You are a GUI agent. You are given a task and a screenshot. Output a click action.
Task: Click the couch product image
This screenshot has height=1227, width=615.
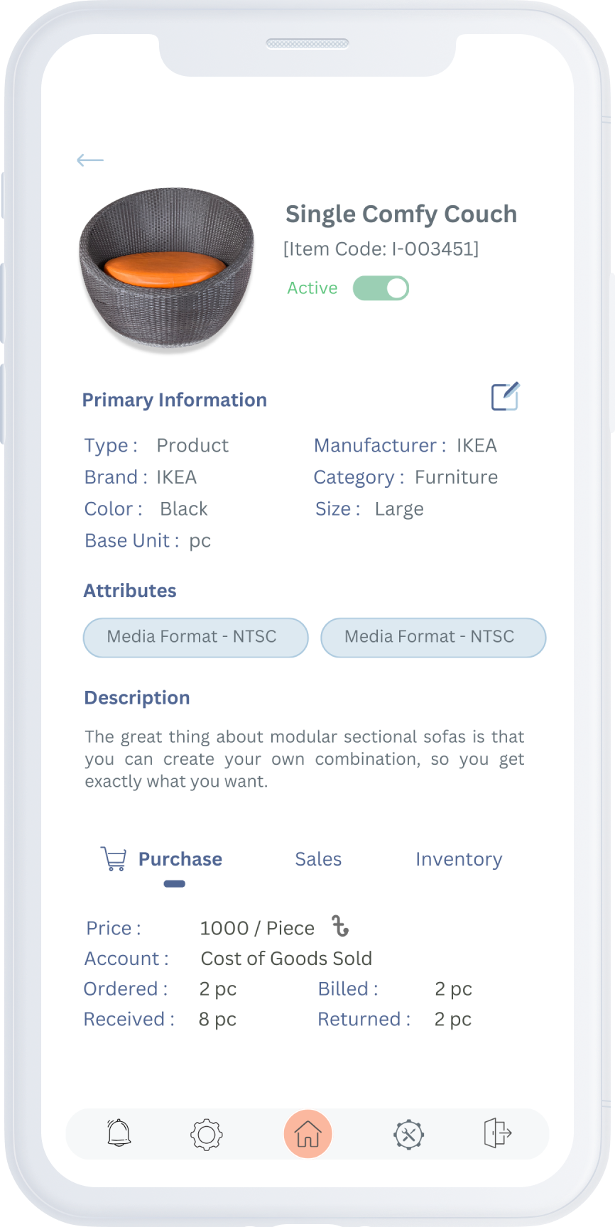tap(166, 269)
